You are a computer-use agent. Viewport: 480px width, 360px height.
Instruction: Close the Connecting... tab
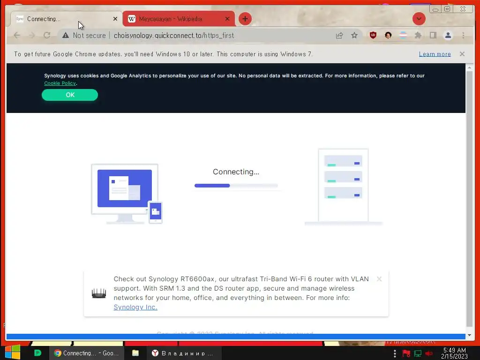(x=115, y=19)
